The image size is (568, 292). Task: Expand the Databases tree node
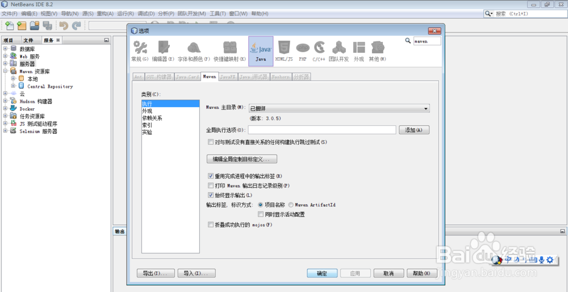(6, 49)
